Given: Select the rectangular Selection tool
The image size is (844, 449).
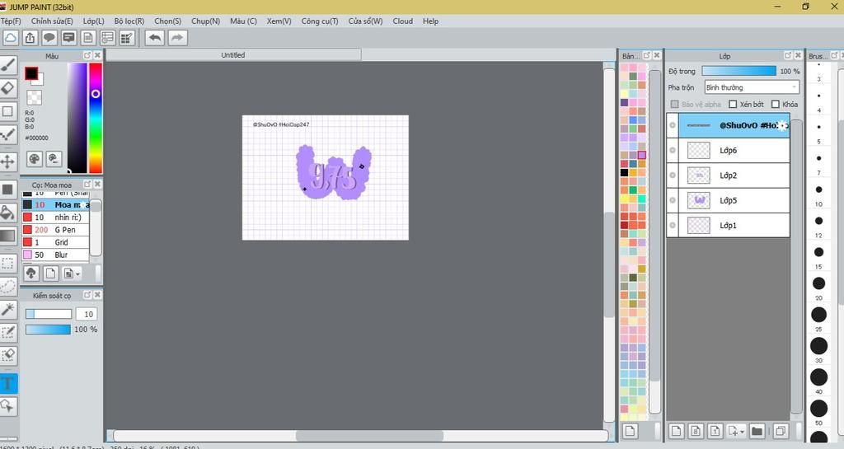Looking at the screenshot, I should click(7, 264).
